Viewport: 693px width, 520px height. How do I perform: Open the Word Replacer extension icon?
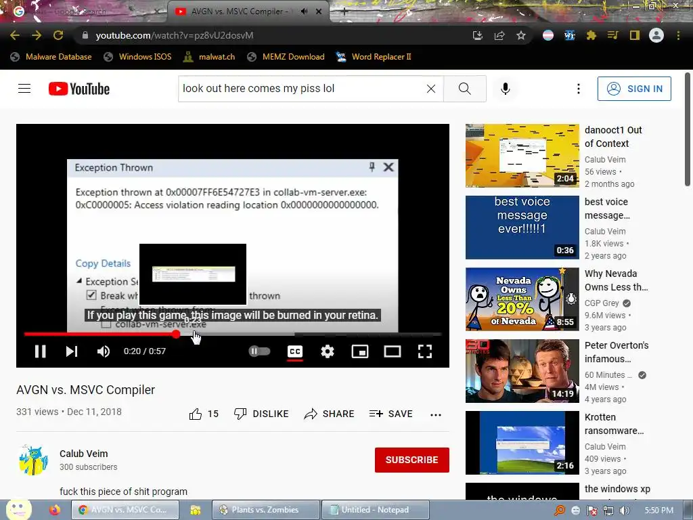[570, 35]
